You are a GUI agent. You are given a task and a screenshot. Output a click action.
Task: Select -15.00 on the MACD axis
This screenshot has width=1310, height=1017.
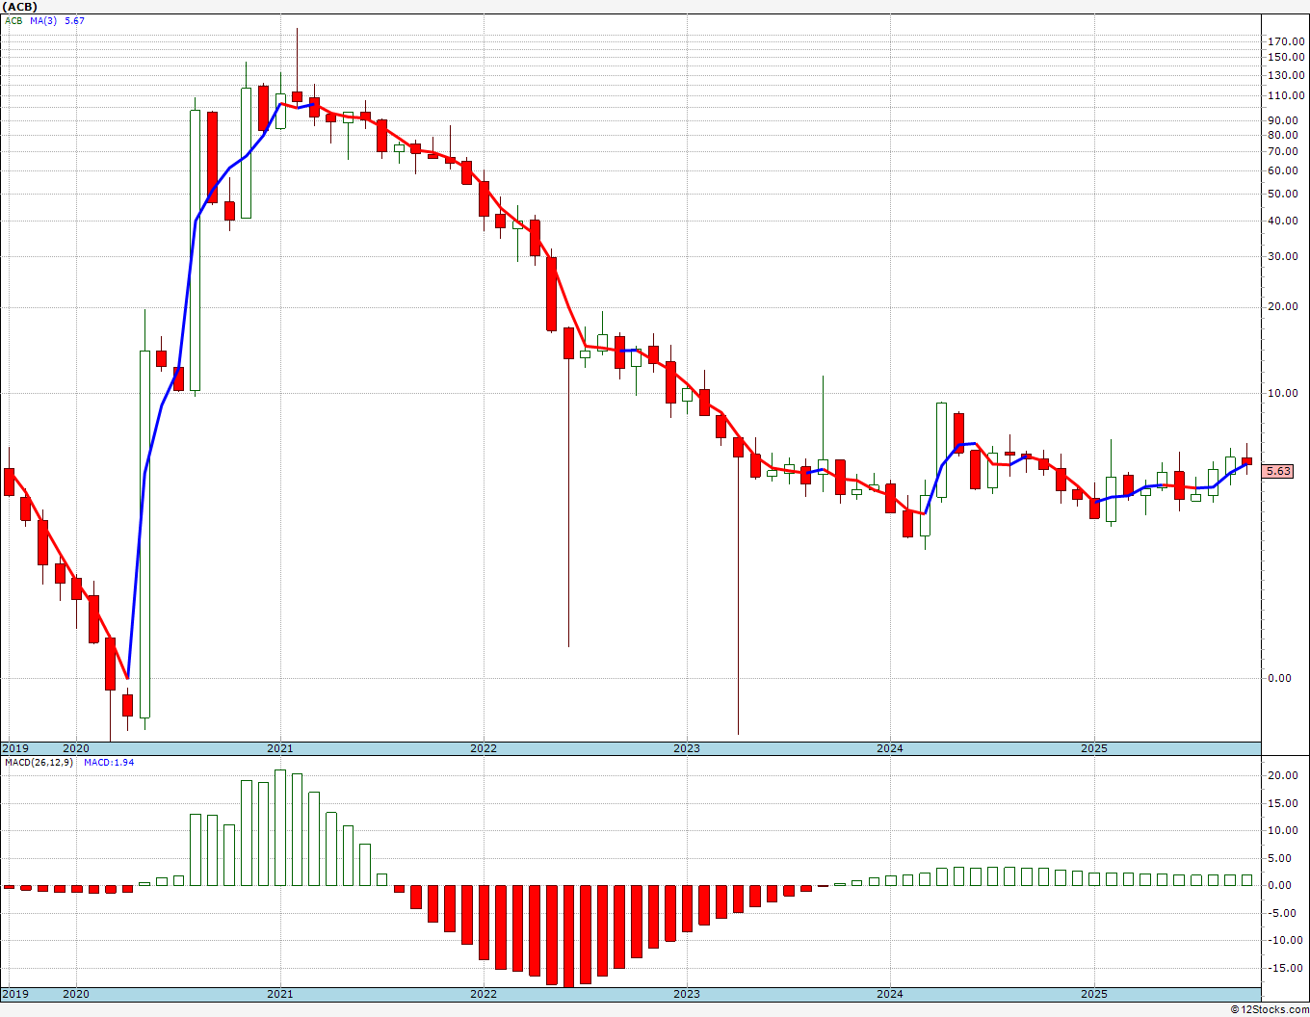coord(1286,969)
